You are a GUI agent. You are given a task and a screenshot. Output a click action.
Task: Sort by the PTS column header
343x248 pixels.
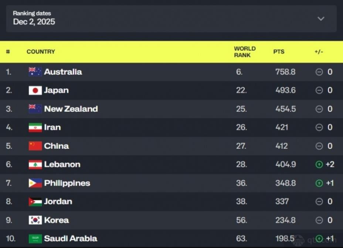[x=279, y=52]
